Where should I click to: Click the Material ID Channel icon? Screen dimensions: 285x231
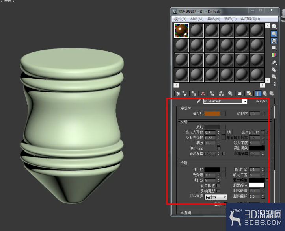[240, 94]
